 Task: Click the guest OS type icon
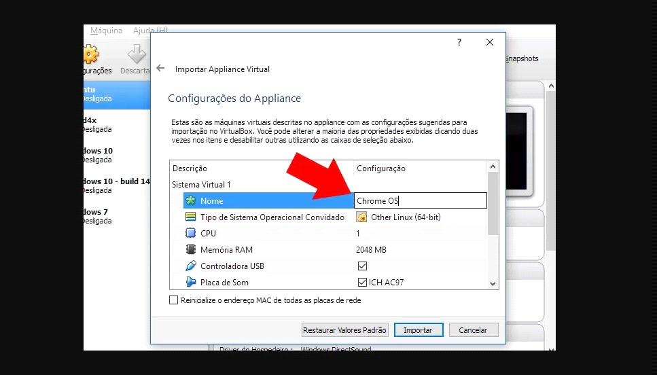191,217
